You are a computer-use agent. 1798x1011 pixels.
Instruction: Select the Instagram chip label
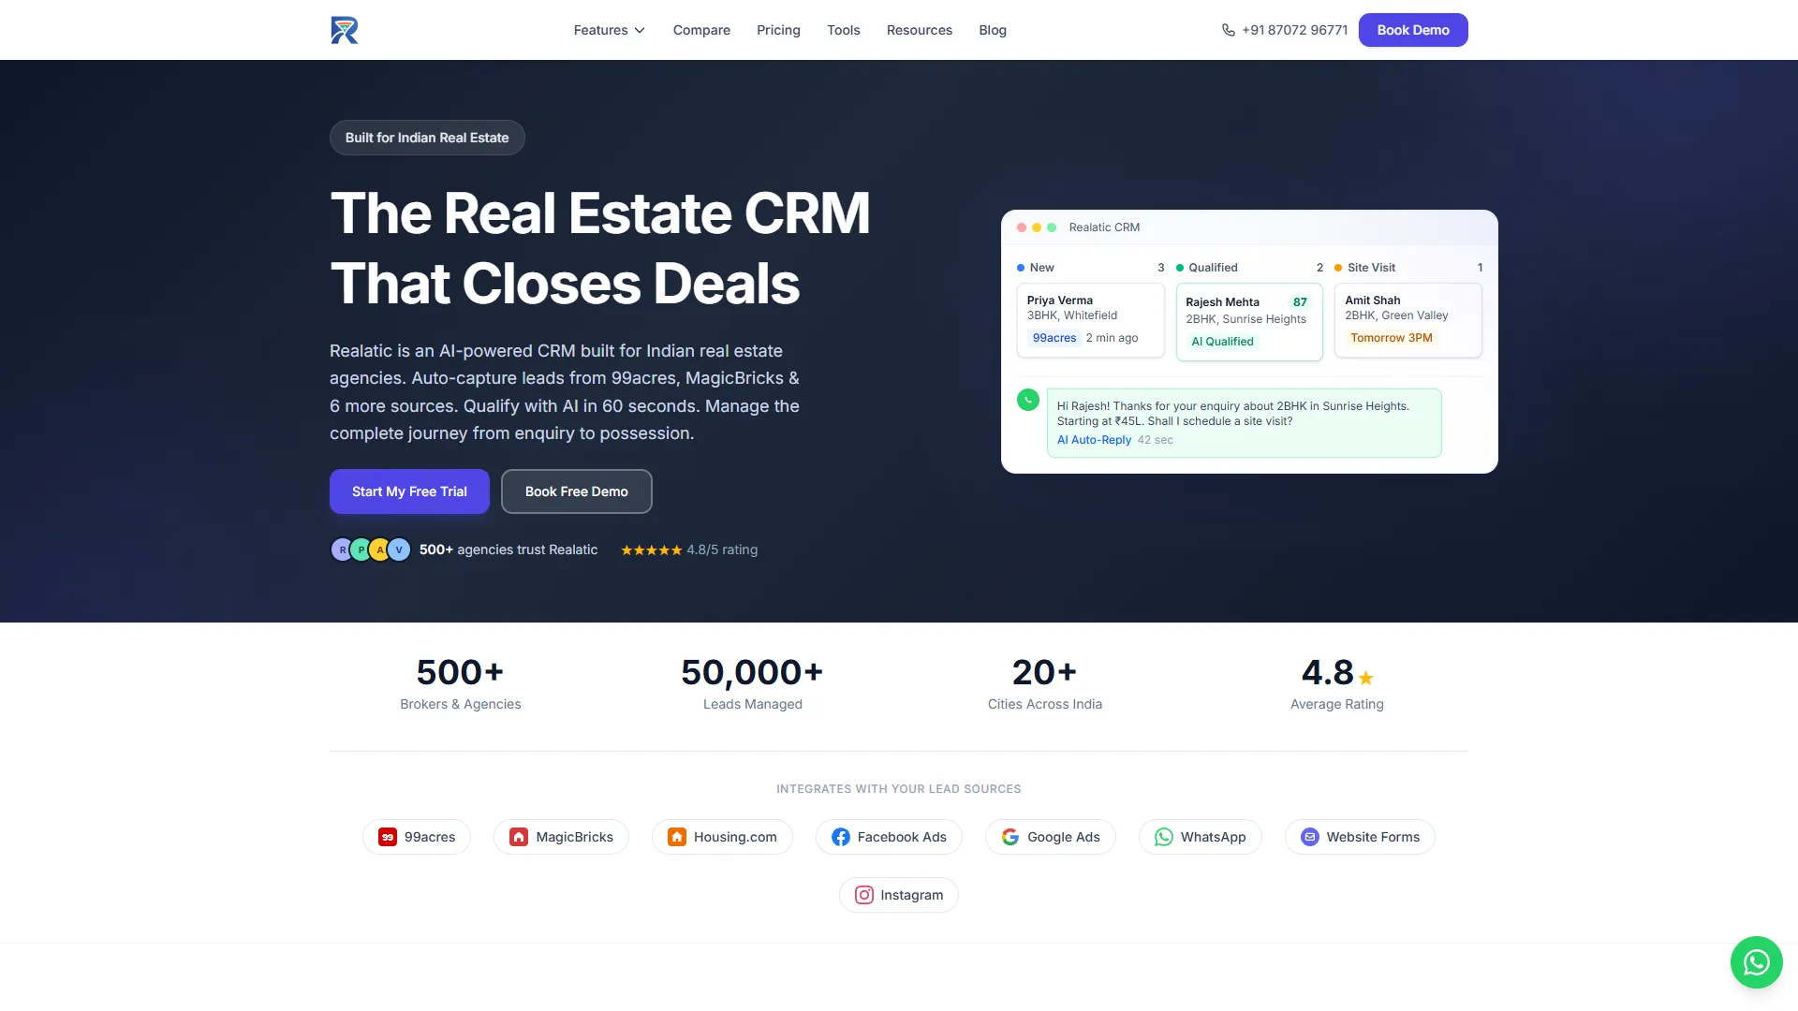coord(911,895)
